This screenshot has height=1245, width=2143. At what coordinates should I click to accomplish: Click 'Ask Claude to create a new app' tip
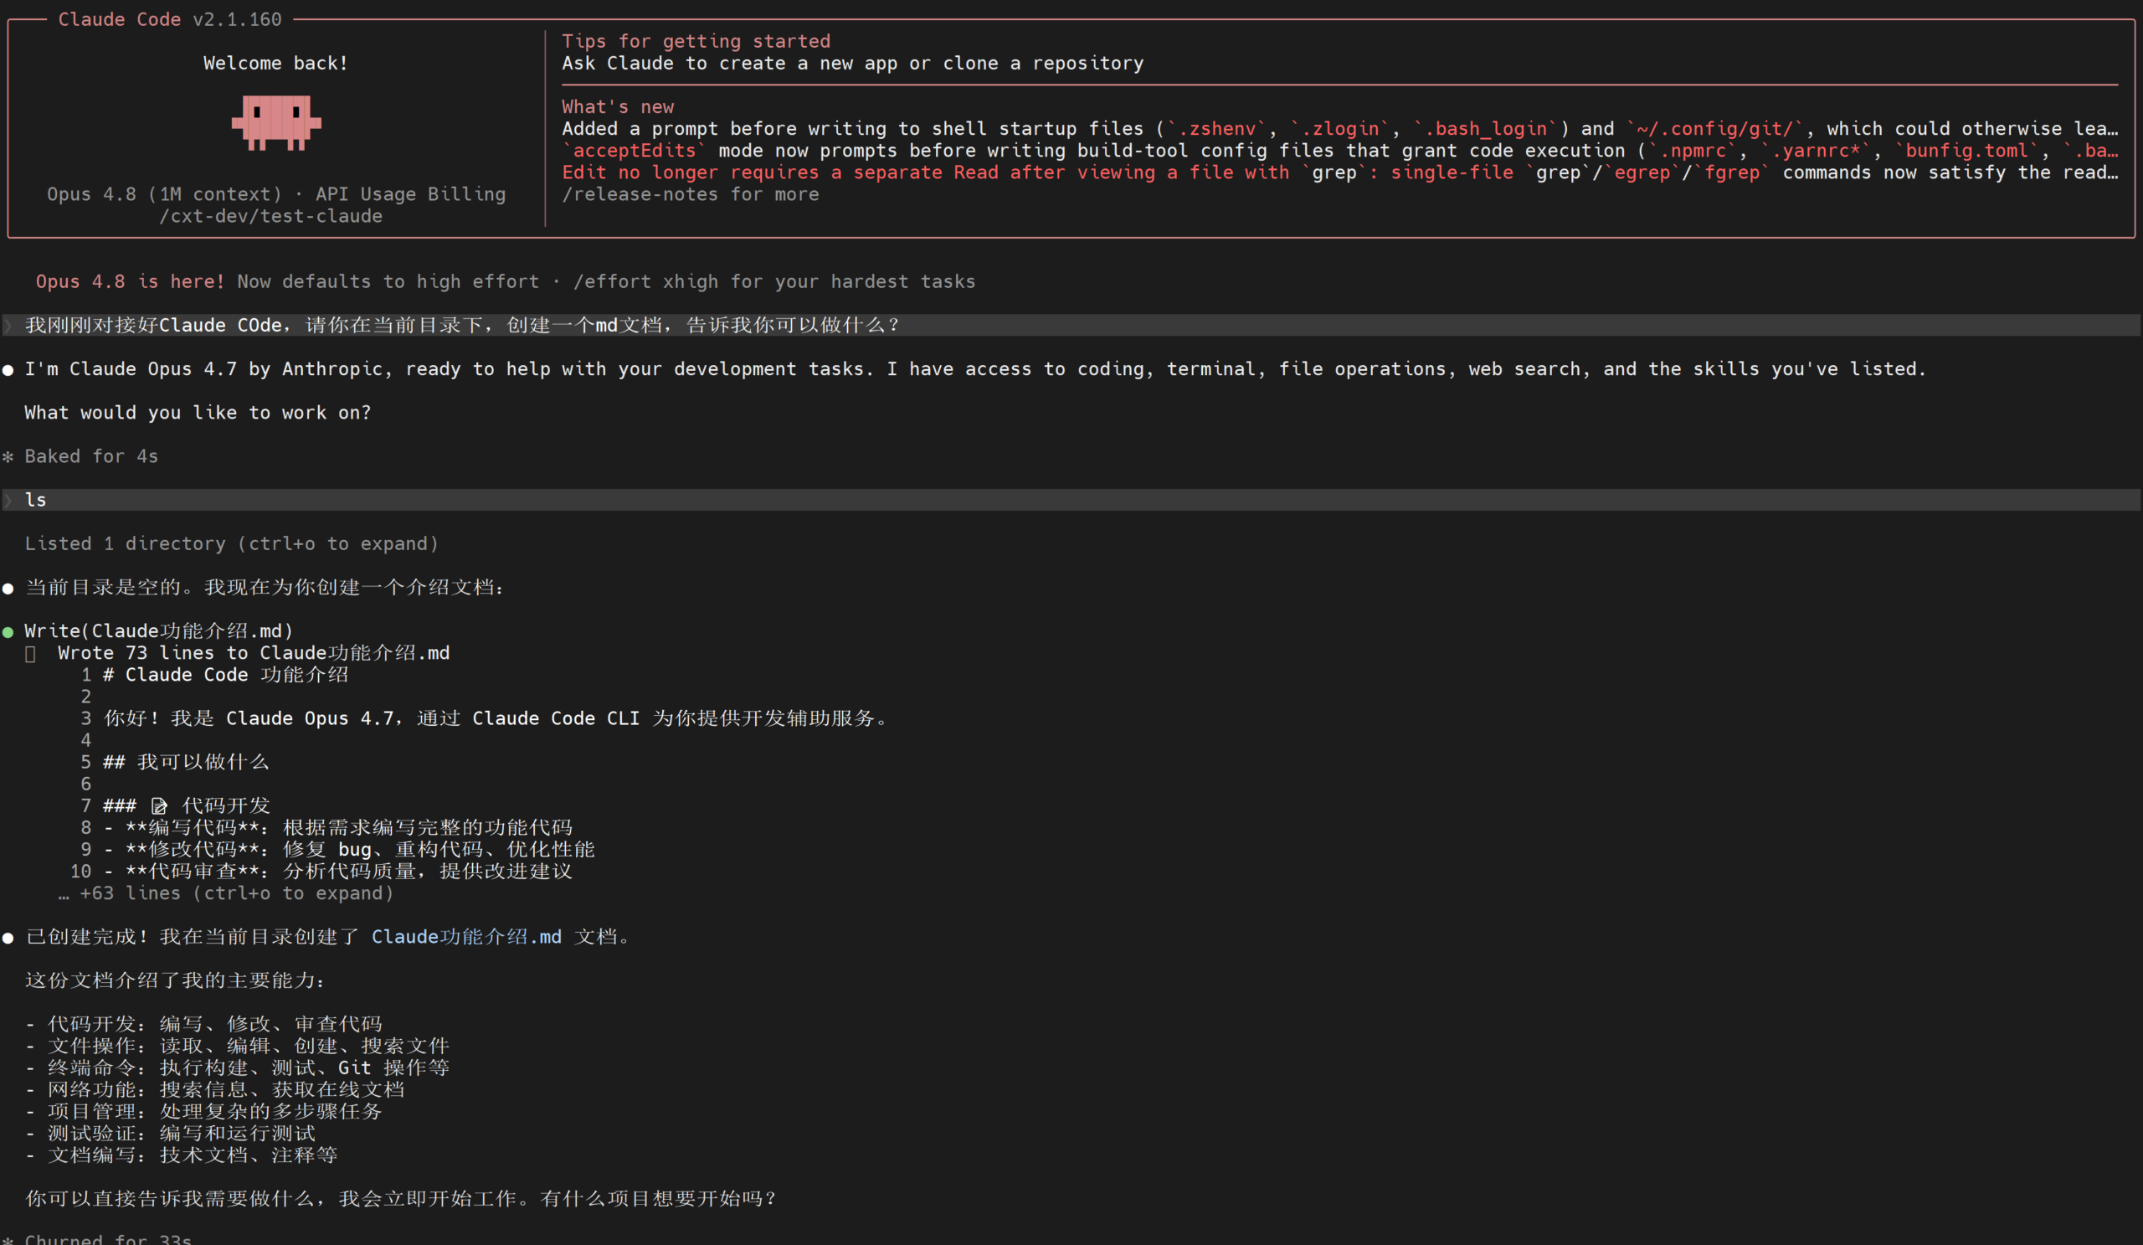[x=853, y=63]
